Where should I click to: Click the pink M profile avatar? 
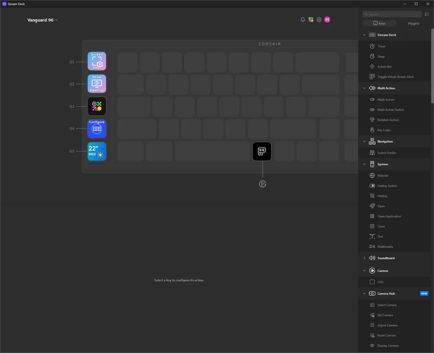coord(327,19)
